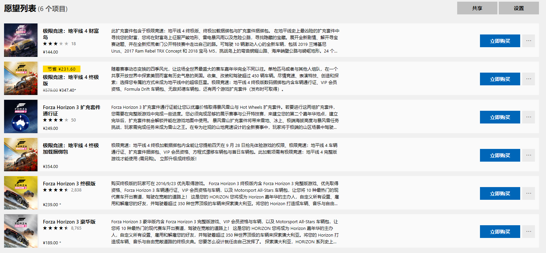546x253 pixels.
Task: Click 立即购买 for Forza Horizon 3 扩充套件通行证
Action: [500, 117]
